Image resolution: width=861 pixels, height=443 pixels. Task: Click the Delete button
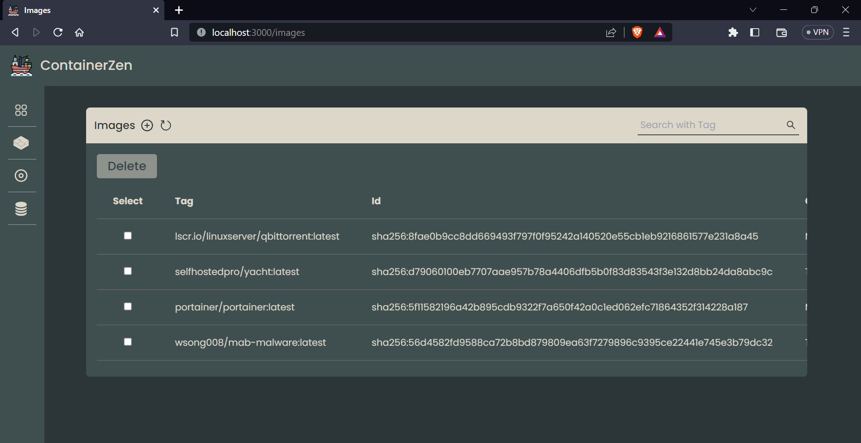click(127, 166)
